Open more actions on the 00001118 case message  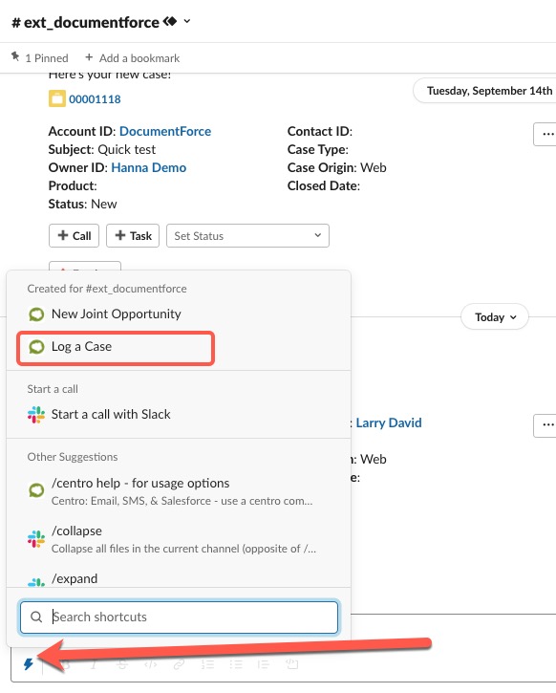[546, 134]
